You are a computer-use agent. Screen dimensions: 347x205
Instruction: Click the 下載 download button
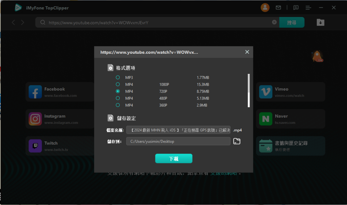click(x=174, y=159)
